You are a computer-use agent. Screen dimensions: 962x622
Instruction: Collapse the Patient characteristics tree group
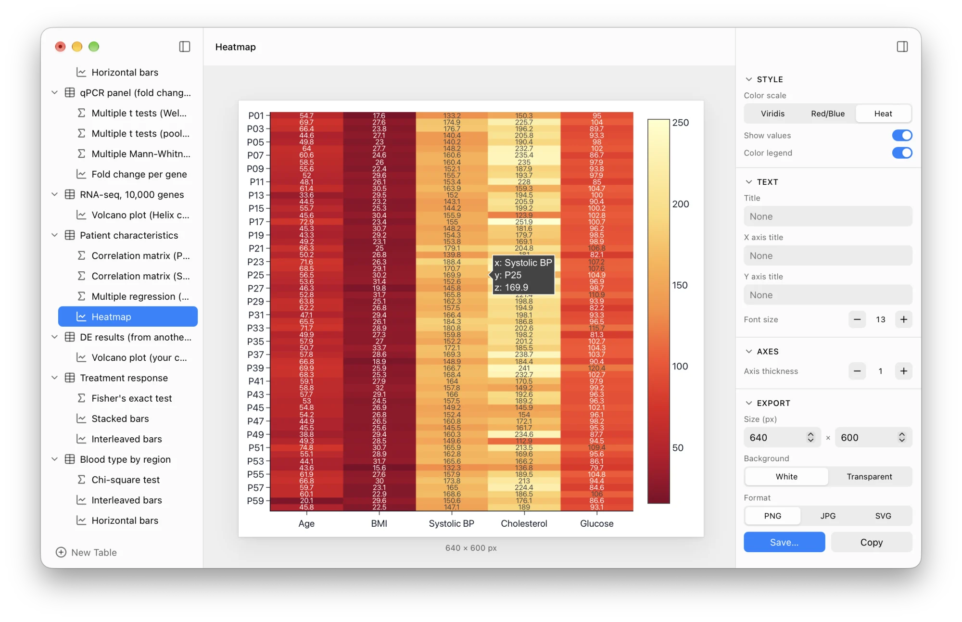click(55, 235)
